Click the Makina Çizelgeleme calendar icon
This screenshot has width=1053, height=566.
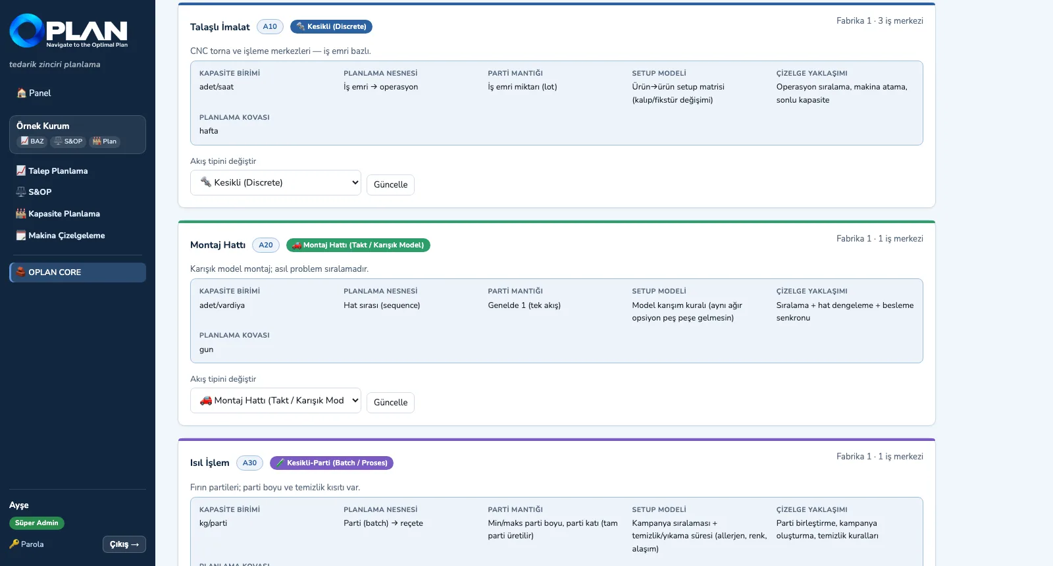point(21,235)
